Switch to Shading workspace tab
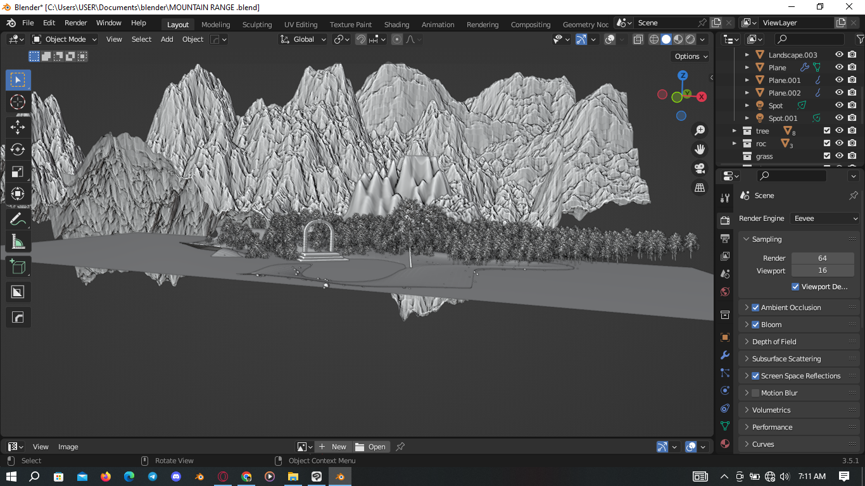 [396, 25]
